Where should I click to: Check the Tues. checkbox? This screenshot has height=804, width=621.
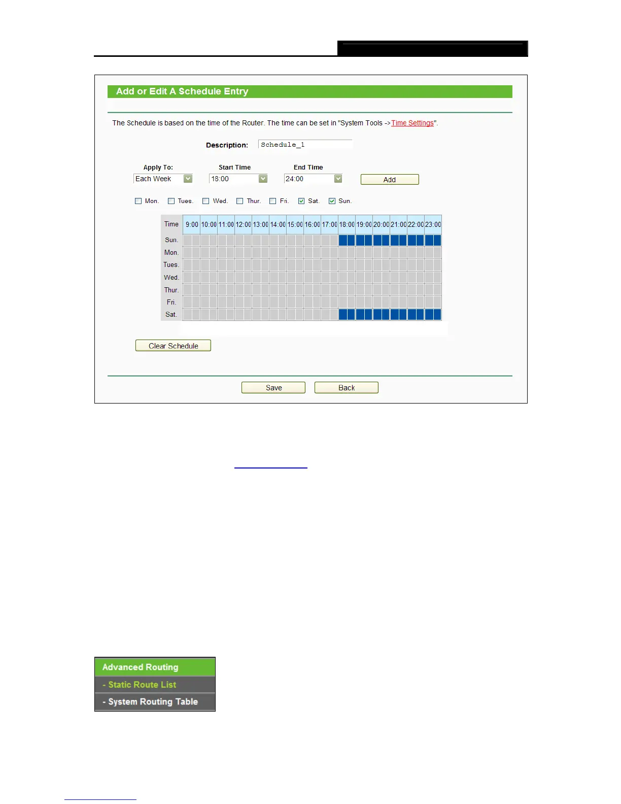[x=171, y=201]
